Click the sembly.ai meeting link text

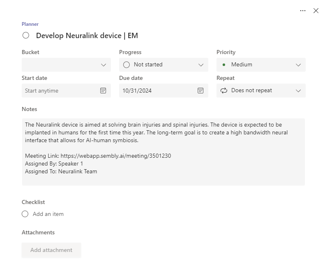click(x=116, y=156)
